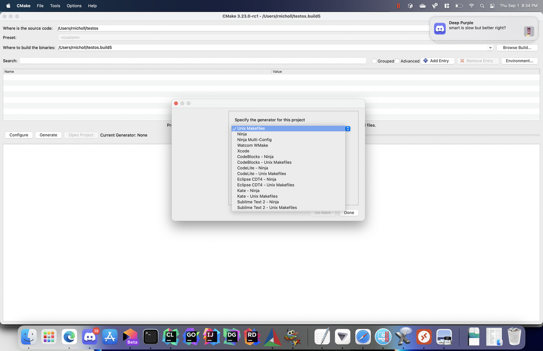543x351 pixels.
Task: Click the Name column header
Action: click(x=137, y=72)
